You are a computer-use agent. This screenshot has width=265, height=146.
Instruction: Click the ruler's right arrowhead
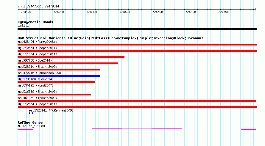pos(255,10)
